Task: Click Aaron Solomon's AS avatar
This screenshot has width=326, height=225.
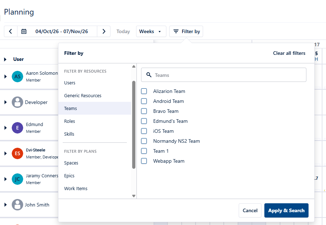Action: pos(17,77)
